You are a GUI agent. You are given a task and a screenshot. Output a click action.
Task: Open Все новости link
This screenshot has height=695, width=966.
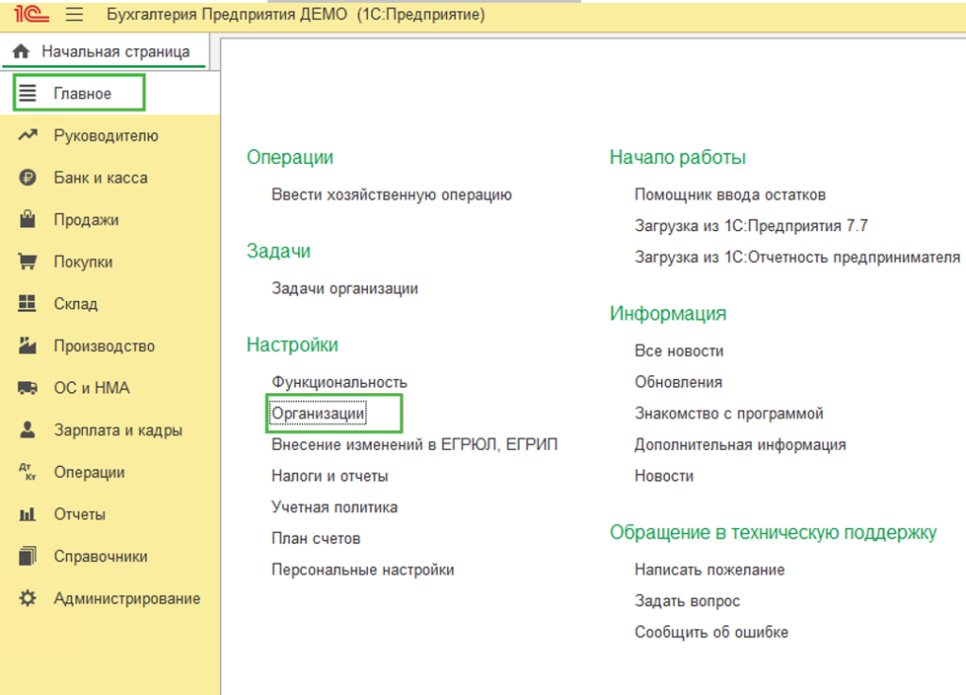(679, 351)
